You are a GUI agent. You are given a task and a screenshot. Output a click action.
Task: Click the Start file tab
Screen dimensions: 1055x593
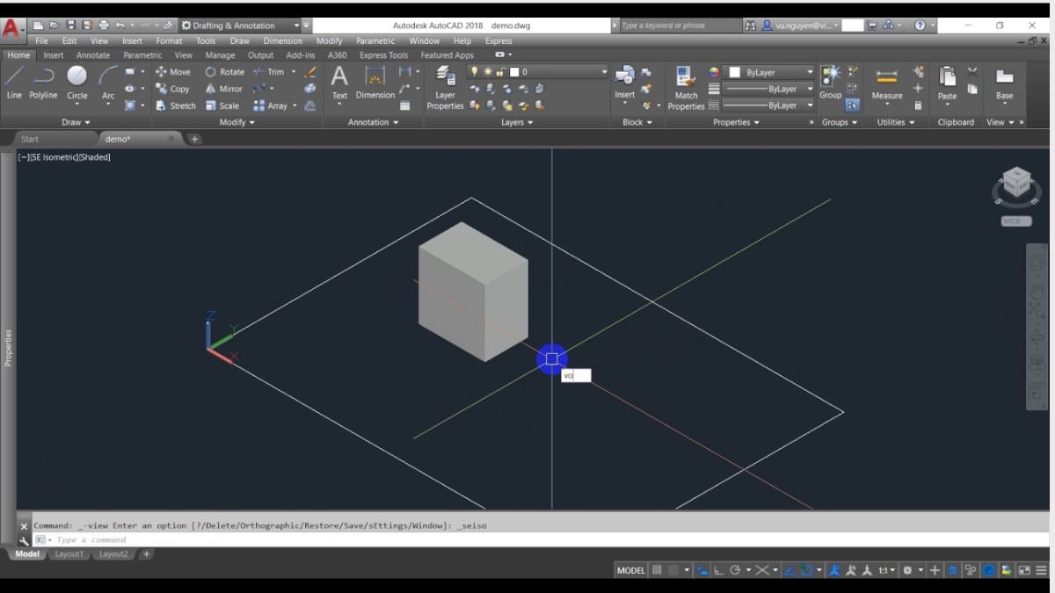(30, 139)
